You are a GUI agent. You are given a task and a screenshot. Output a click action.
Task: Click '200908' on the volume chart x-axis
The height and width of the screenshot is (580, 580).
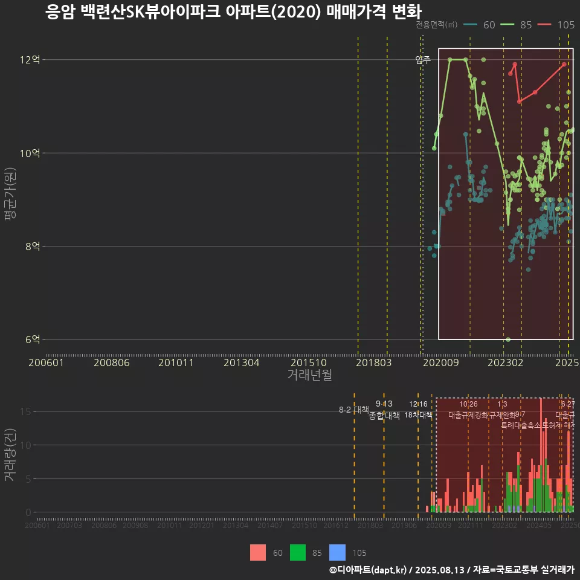[135, 525]
